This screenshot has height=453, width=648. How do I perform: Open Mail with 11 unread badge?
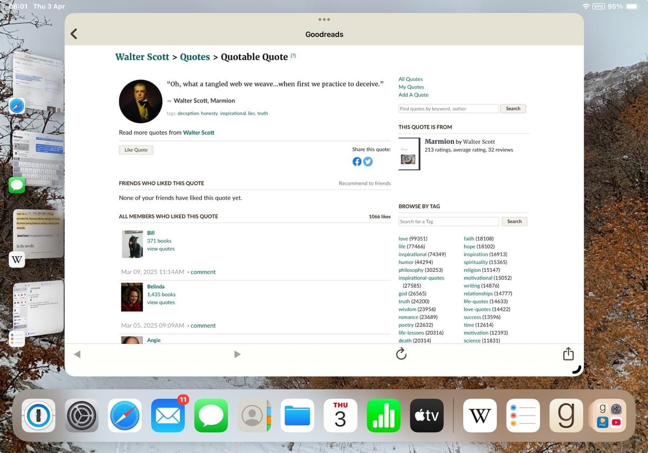tap(168, 415)
